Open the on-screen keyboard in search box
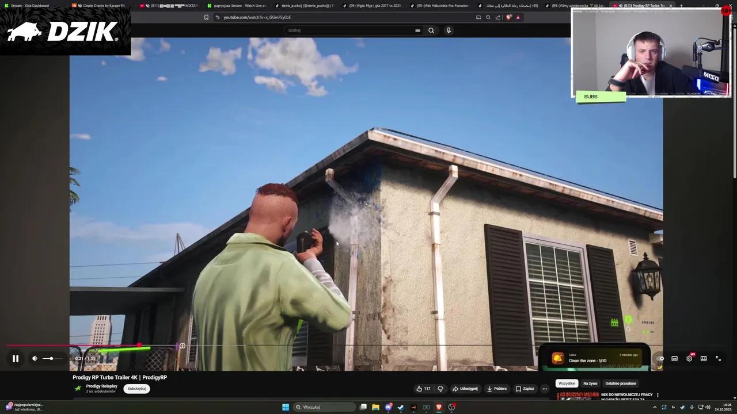 pos(417,30)
